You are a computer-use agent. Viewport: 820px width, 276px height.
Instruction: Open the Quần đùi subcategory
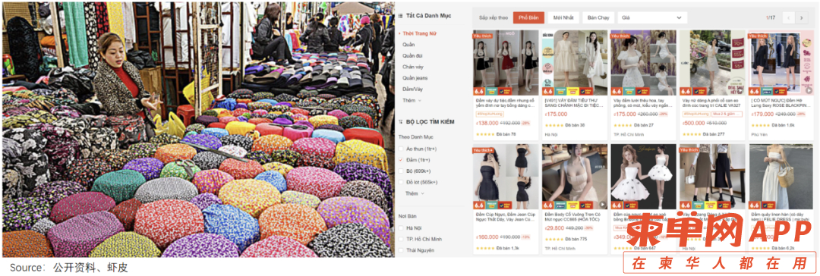pyautogui.click(x=412, y=55)
